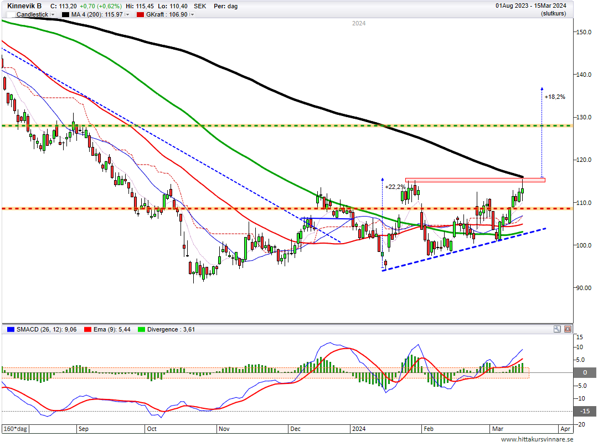Select the Apr marker on the time axis

(565, 429)
